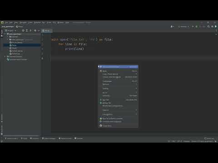Image resolution: width=218 pixels, height=163 pixels.
Task: Choose Modify Run Configuration... in context menu
Action: pyautogui.click(x=118, y=106)
